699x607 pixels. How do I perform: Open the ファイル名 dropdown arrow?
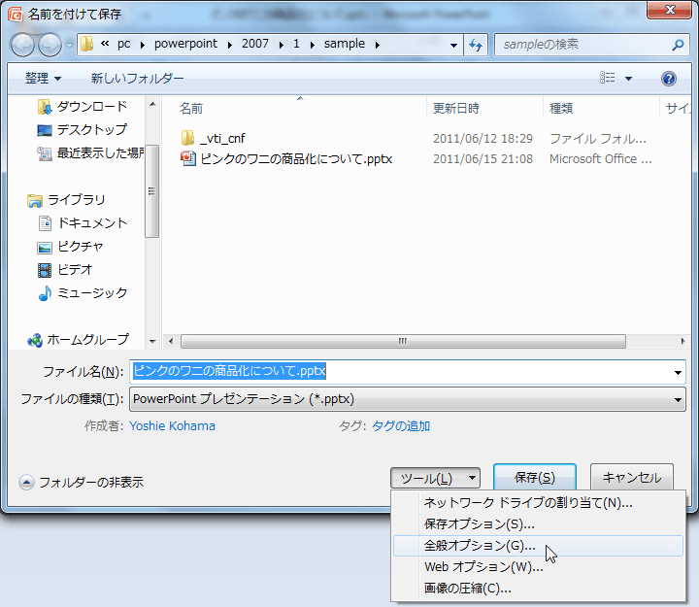click(678, 372)
